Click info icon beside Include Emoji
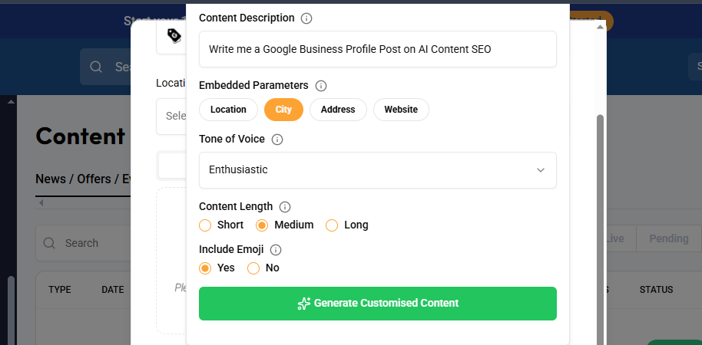Viewport: 702px width, 345px height. 276,249
